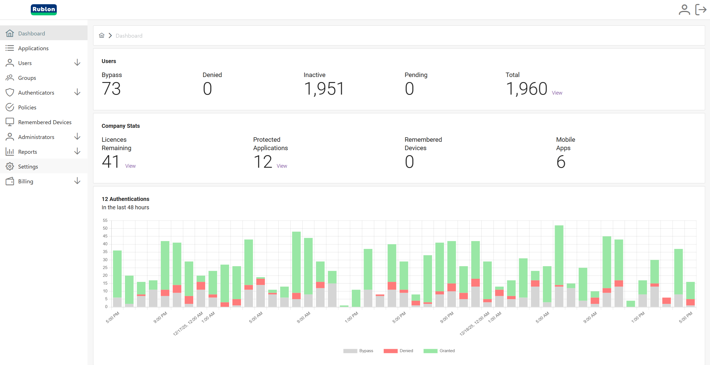
Task: Click the Dashboard home icon in sidebar
Action: [10, 33]
